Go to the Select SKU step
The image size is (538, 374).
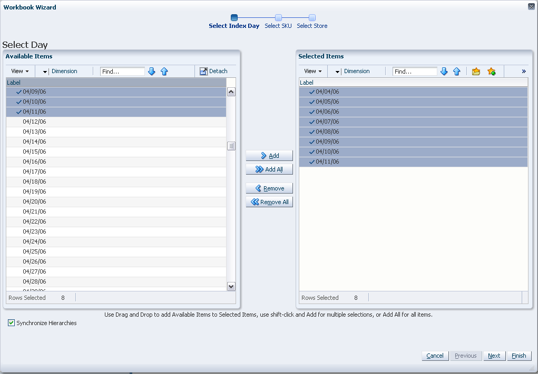tap(278, 26)
